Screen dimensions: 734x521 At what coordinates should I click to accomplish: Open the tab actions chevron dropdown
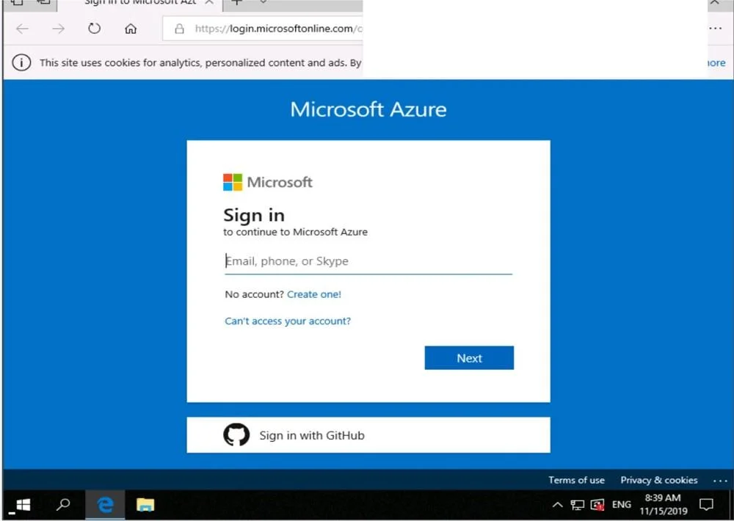[x=264, y=2]
